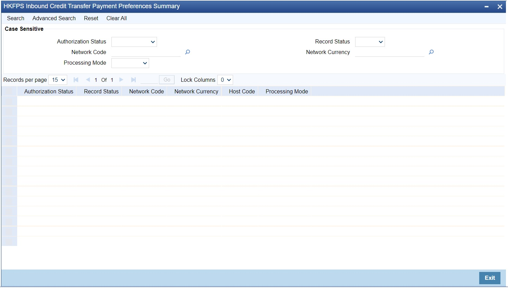Click the Processing Mode column header
This screenshot has width=508, height=288.
tap(287, 91)
